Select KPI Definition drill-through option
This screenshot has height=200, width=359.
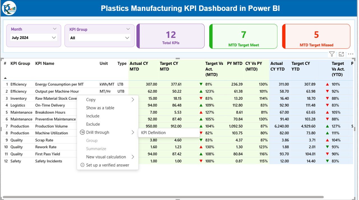pyautogui.click(x=153, y=133)
